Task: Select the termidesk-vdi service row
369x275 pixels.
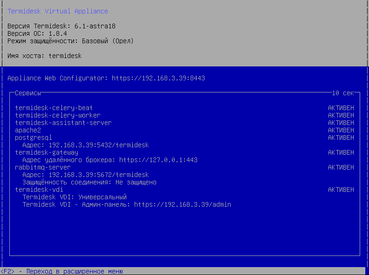Action: tap(184, 190)
